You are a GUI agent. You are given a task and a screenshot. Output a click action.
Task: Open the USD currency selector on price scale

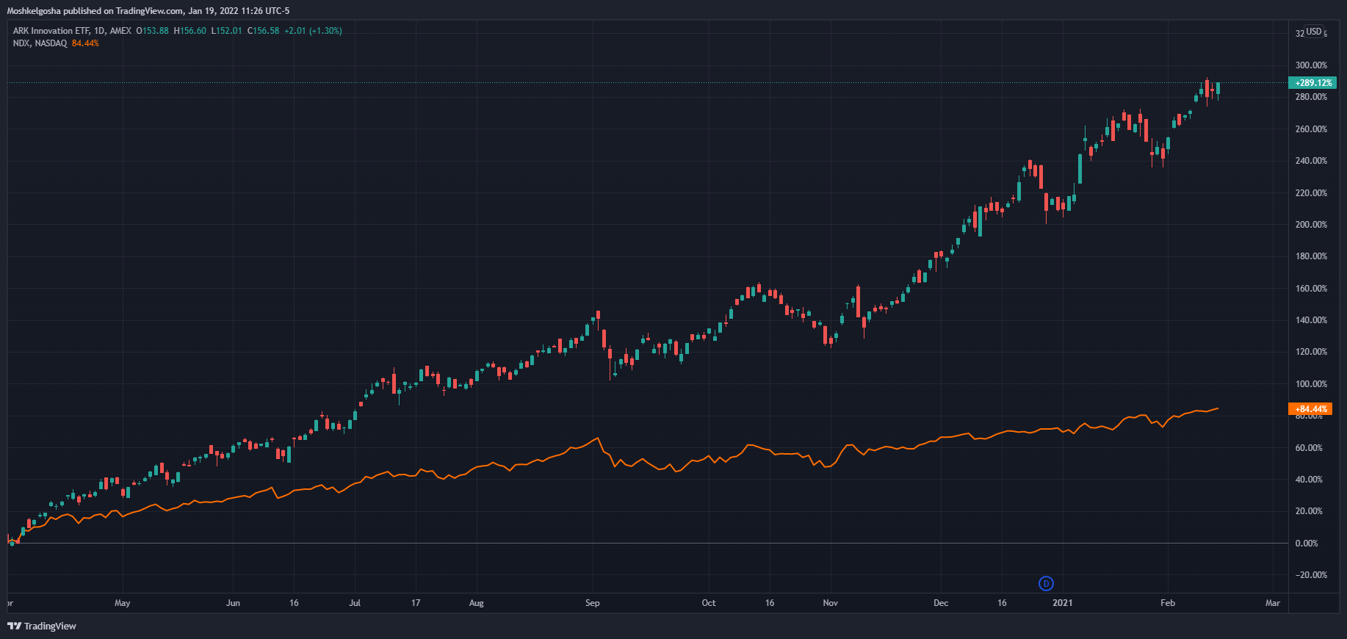click(1315, 32)
